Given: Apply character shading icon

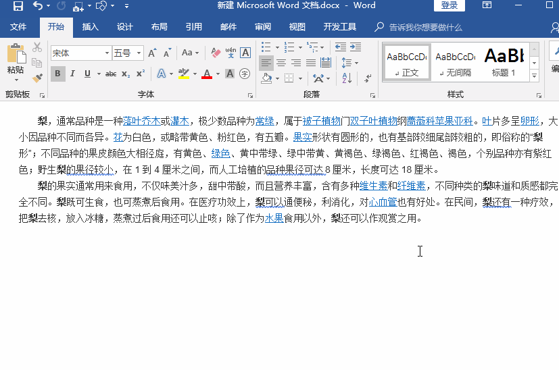Looking at the screenshot, I should coord(230,74).
